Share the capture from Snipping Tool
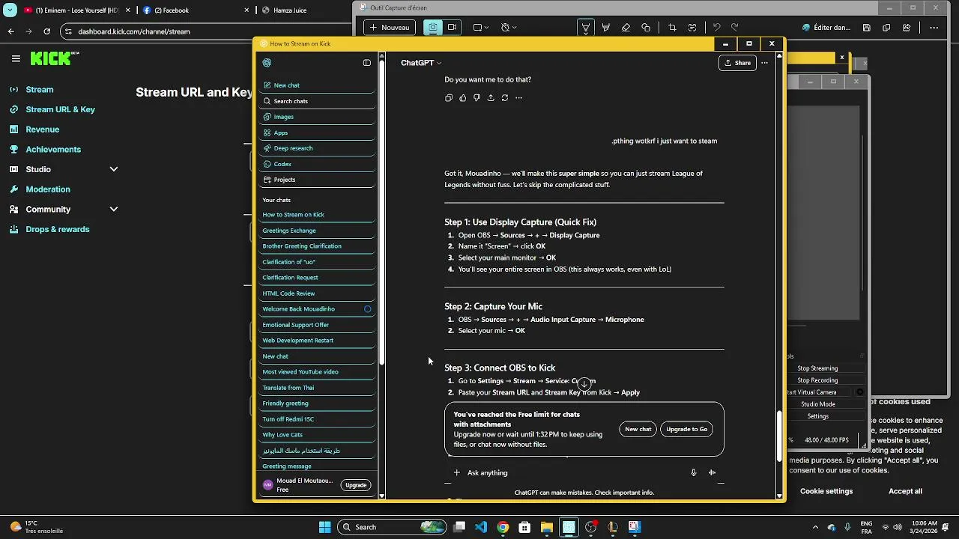Image resolution: width=959 pixels, height=539 pixels. point(907,28)
